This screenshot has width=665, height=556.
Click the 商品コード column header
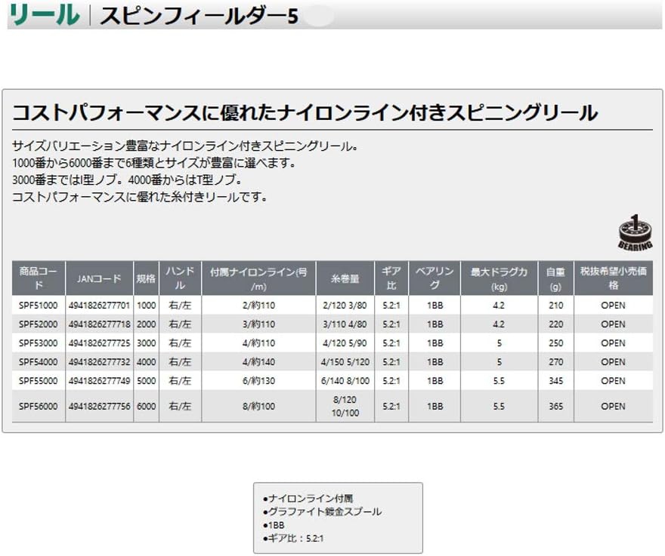[39, 278]
